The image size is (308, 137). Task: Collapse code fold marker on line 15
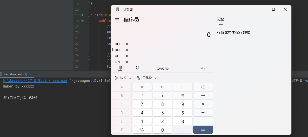[x=89, y=4]
